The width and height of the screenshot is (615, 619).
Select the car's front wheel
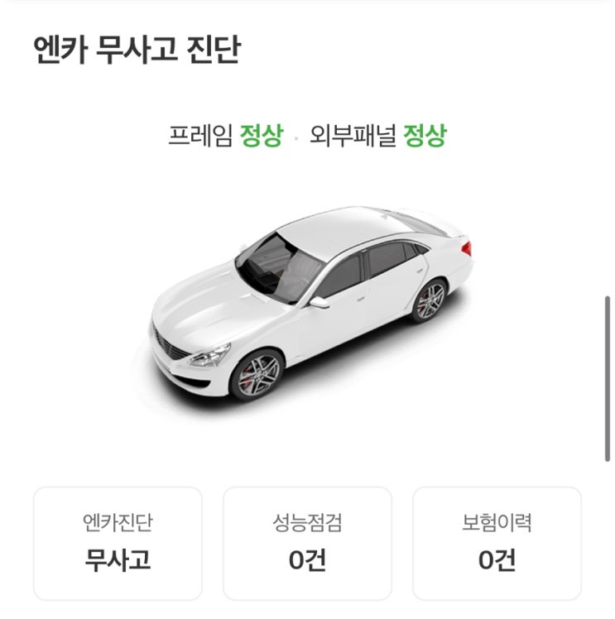257,375
